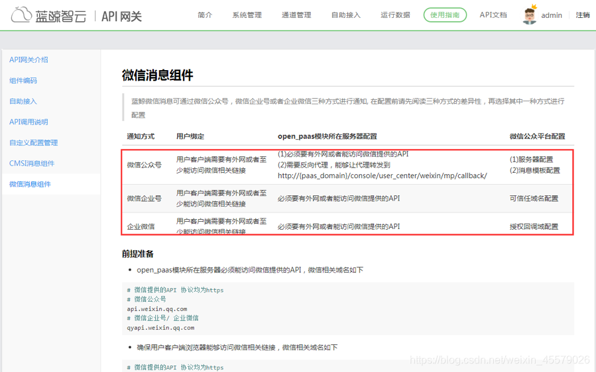Click the 可信任域名配置 cell

click(534, 198)
